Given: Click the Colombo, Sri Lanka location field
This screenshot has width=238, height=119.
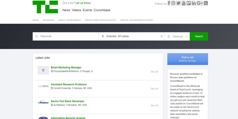Looking at the screenshot, I should click(x=131, y=36).
